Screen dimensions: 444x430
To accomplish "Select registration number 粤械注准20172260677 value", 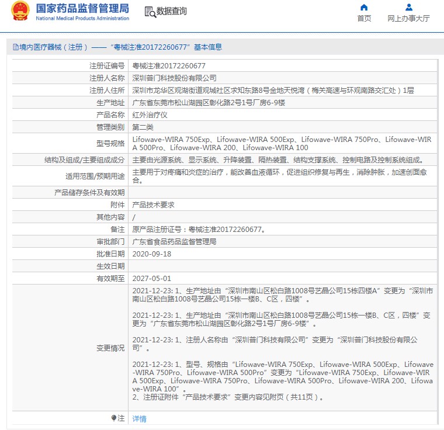I will click(169, 65).
